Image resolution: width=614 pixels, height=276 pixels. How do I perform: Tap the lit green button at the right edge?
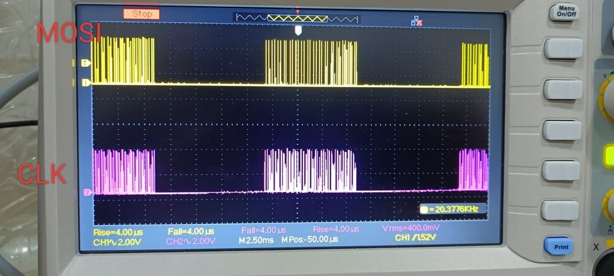click(x=609, y=156)
